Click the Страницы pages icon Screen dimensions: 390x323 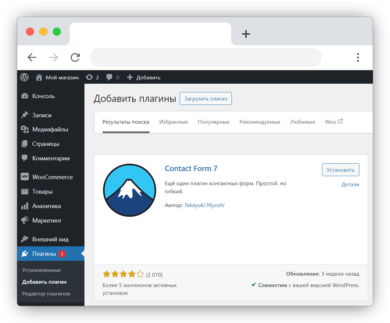coord(25,144)
